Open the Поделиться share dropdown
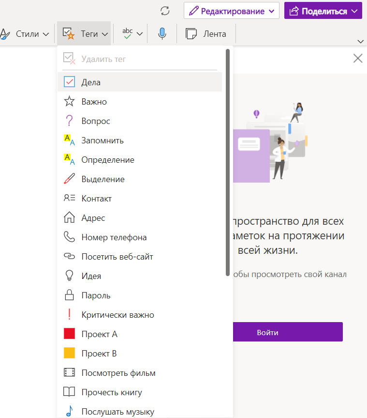 pyautogui.click(x=323, y=11)
